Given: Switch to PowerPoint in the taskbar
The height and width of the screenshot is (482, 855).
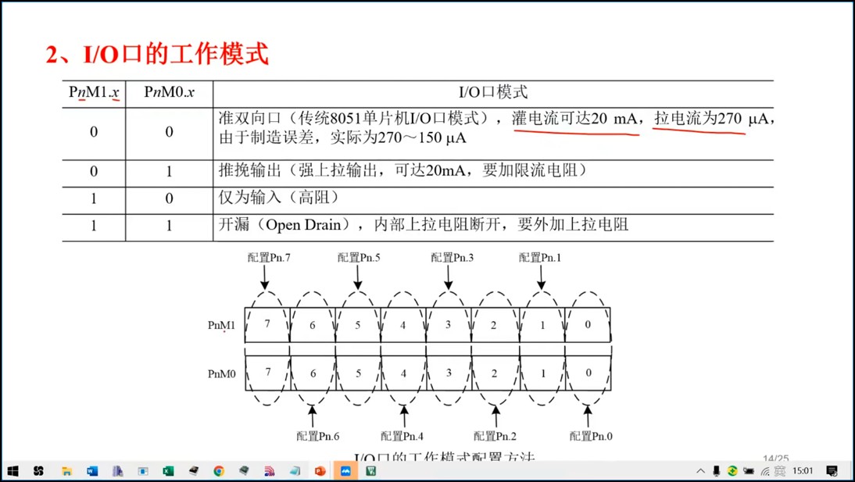Looking at the screenshot, I should point(320,471).
